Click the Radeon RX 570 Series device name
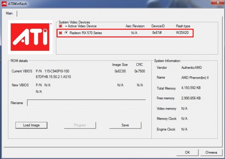The width and height of the screenshot is (225, 159). (x=86, y=33)
